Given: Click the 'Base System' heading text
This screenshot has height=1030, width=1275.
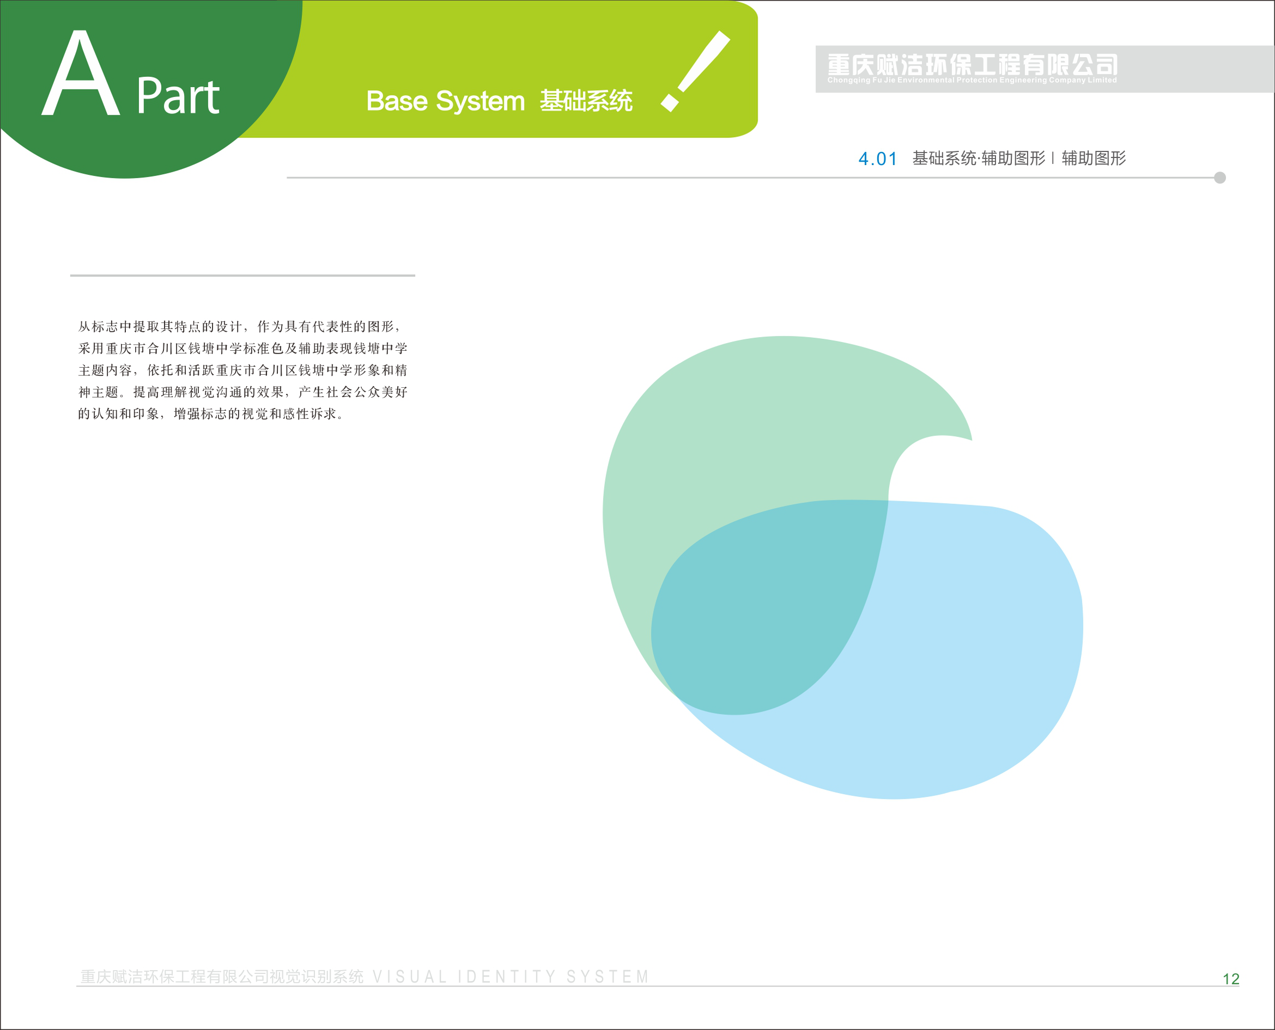Looking at the screenshot, I should coord(445,101).
